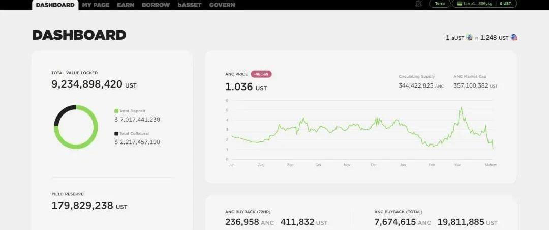Viewport: 549px width, 230px height.
Task: Click the Circulating Supply value
Action: coord(416,86)
